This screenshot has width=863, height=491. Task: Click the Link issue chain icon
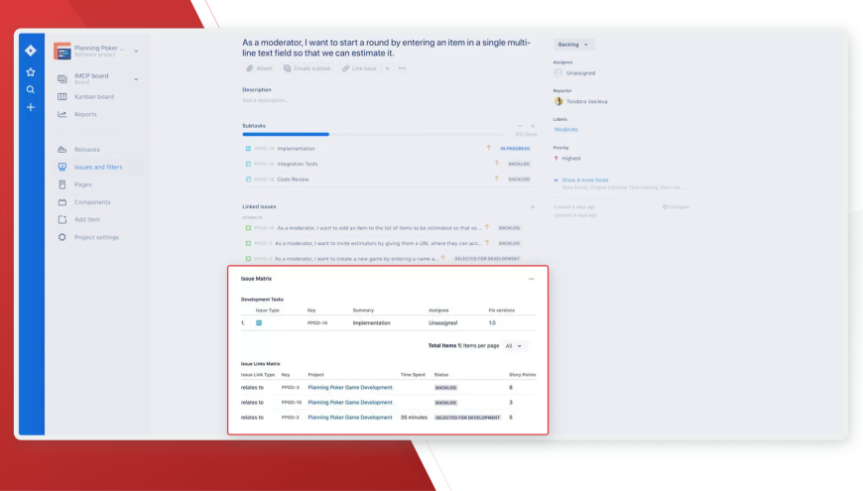click(345, 68)
